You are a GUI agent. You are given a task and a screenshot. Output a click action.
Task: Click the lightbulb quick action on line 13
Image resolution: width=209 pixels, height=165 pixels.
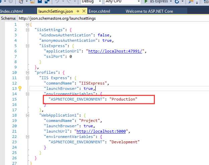click(x=20, y=89)
